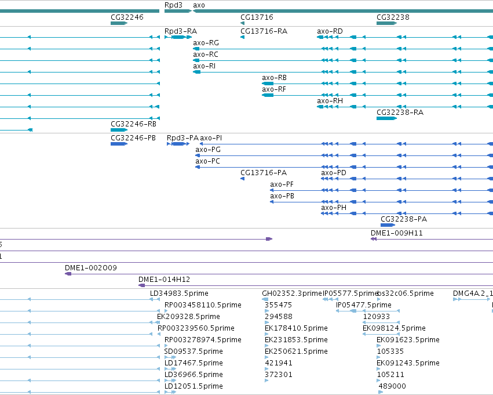This screenshot has width=493, height=395.
Task: Select the LD17467.5prime EST
Action: (193, 363)
